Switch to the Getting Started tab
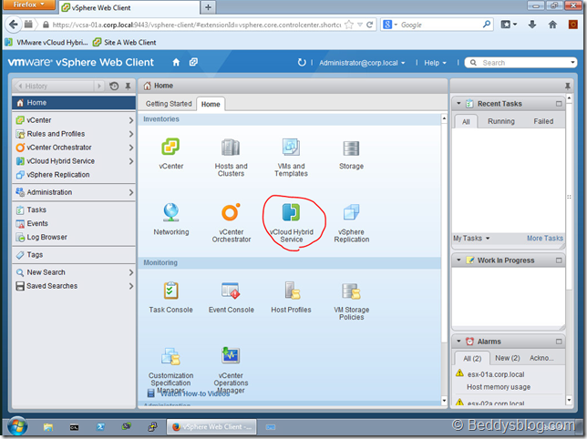587x439 pixels. pos(169,104)
